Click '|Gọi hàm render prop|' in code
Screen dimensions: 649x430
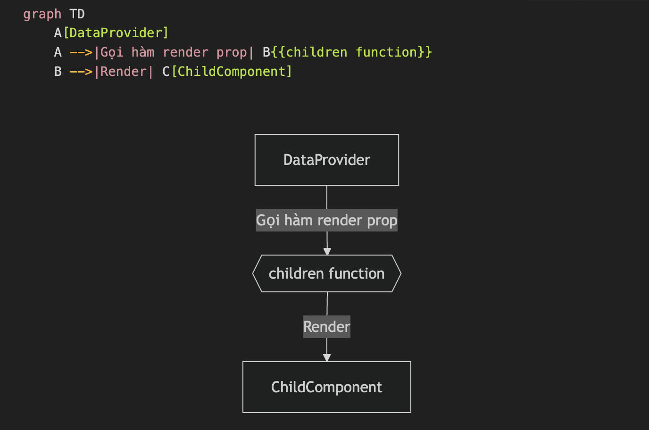(174, 52)
